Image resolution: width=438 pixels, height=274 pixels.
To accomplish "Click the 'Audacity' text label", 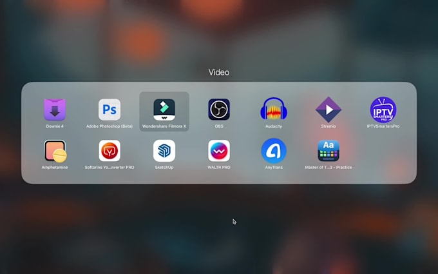I will click(274, 126).
